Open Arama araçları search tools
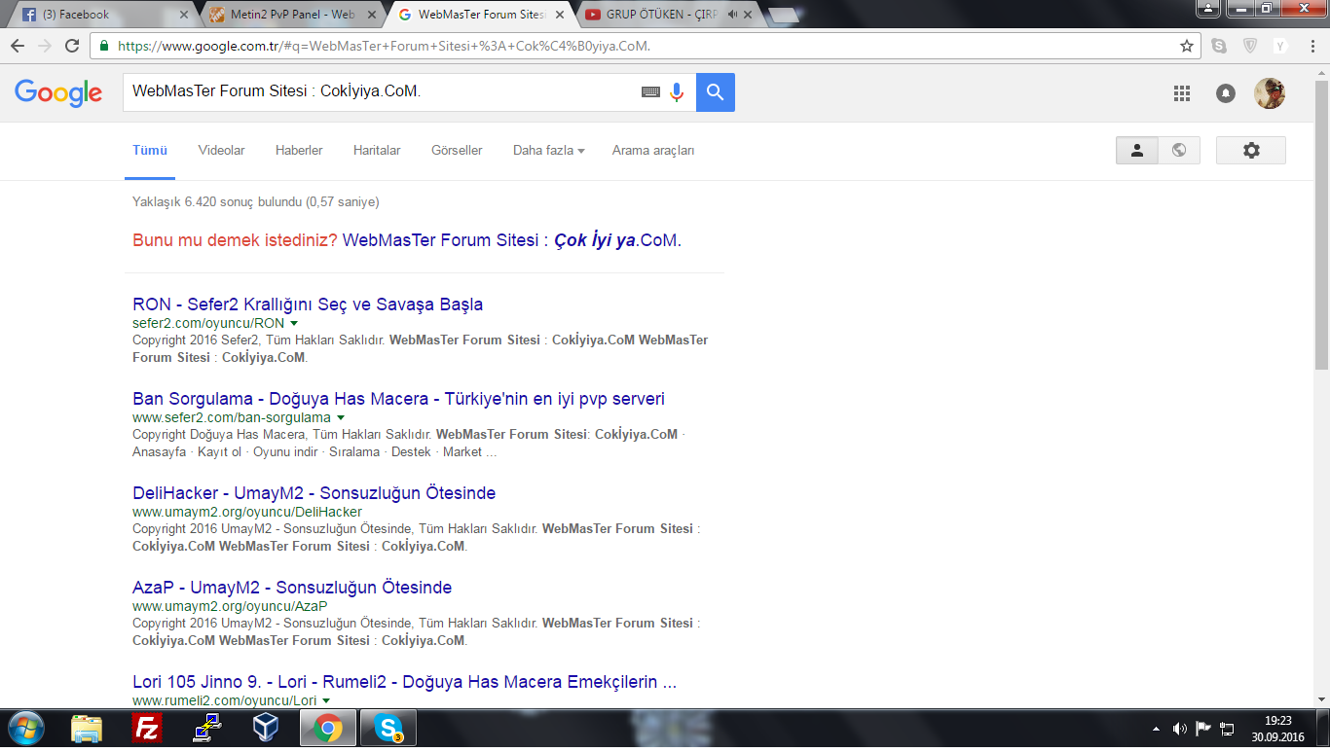Image resolution: width=1330 pixels, height=752 pixels. [653, 151]
